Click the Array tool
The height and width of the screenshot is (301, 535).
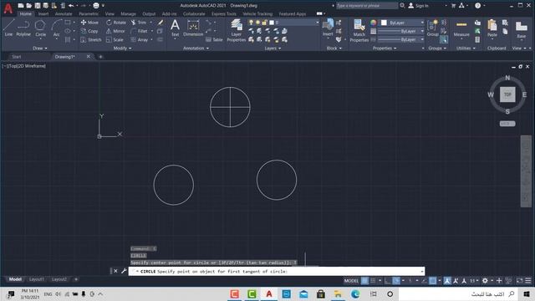(x=140, y=39)
